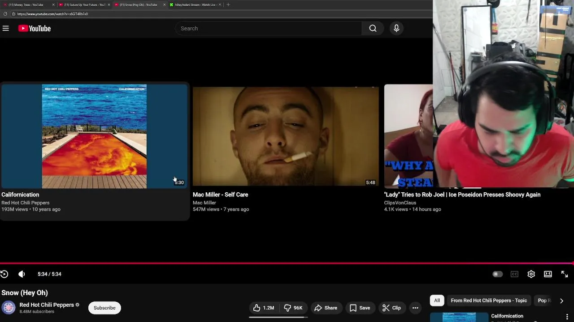Show more chips with right chevron
Viewport: 574px width, 322px height.
[x=561, y=301]
